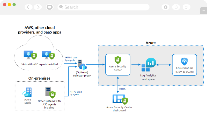Toggle the reader view pill button

49,7
